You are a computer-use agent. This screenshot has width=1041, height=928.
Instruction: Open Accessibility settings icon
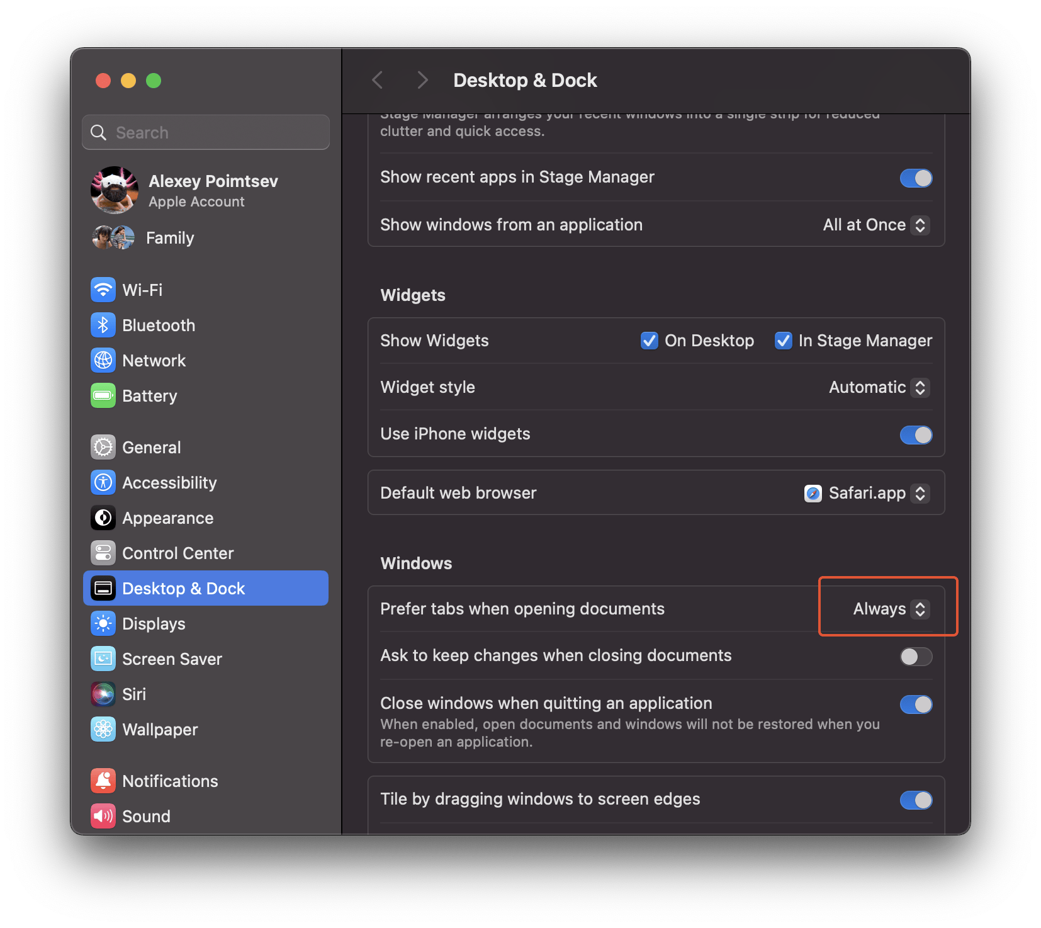point(103,483)
